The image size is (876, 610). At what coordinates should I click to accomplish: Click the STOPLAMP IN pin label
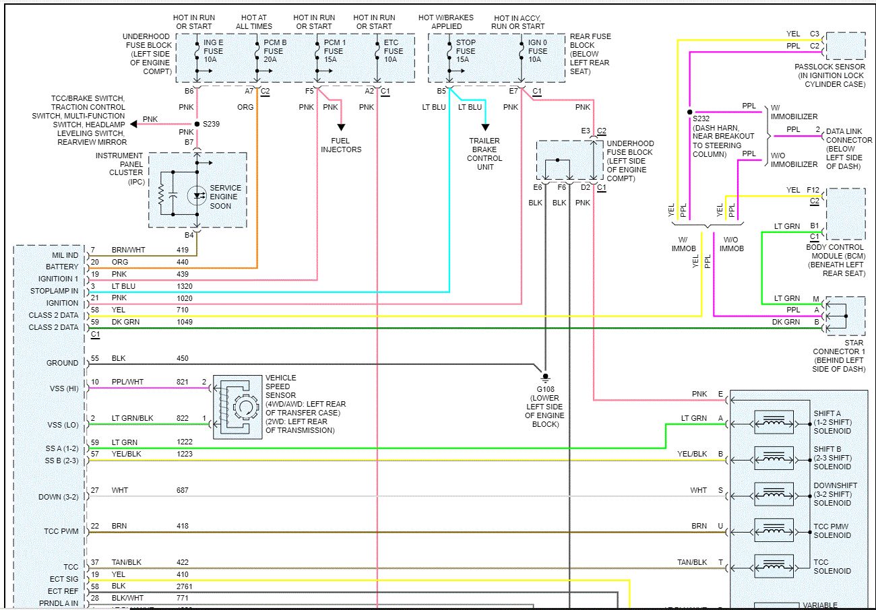click(55, 292)
